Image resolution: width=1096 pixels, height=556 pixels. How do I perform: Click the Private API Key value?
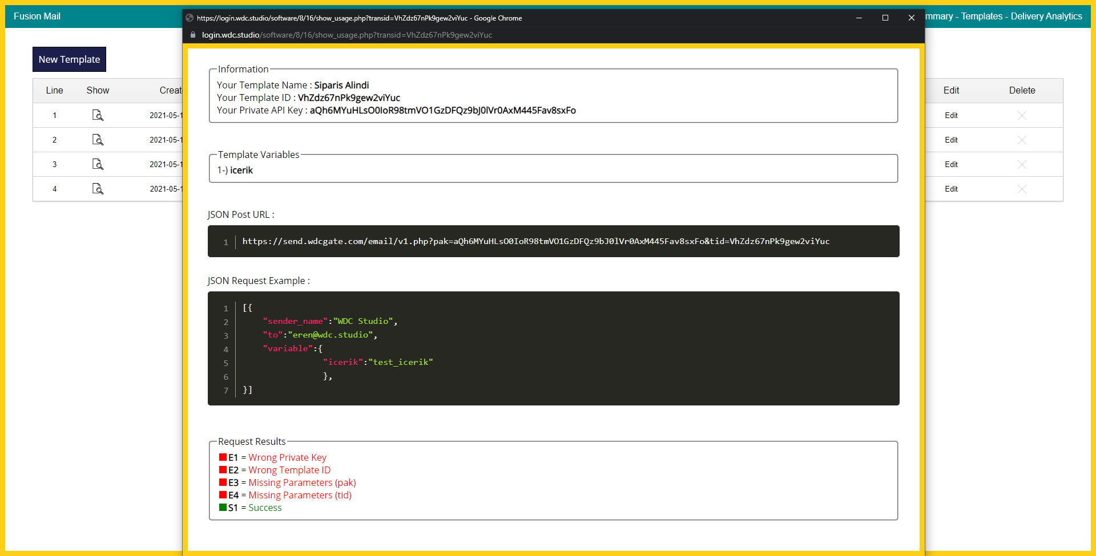tap(442, 110)
